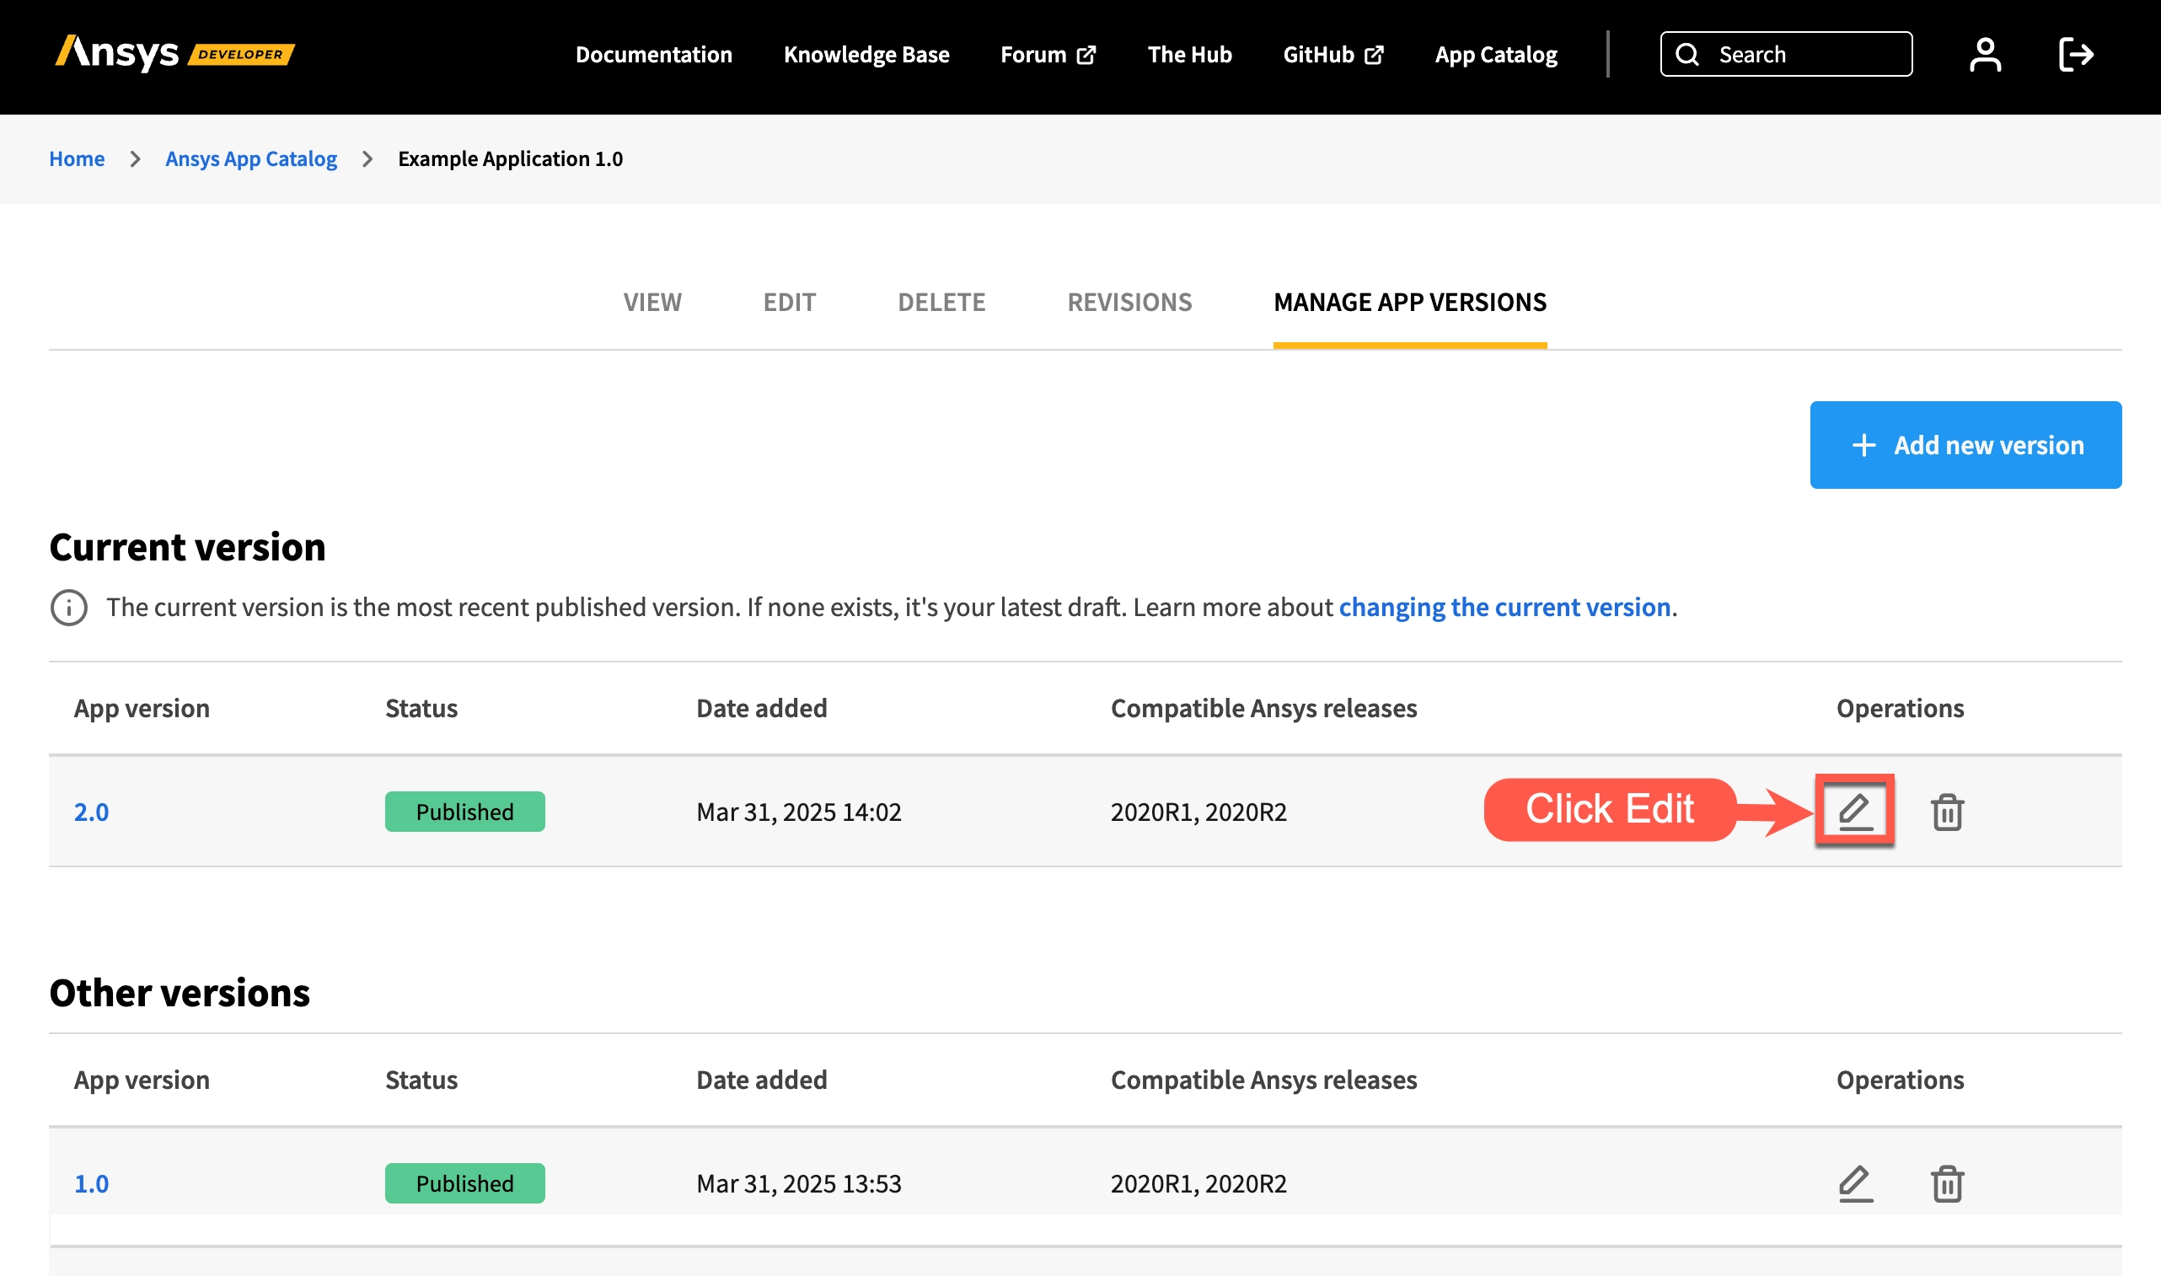Delete version 2.0 with trash icon
The width and height of the screenshot is (2161, 1276).
pos(1947,812)
